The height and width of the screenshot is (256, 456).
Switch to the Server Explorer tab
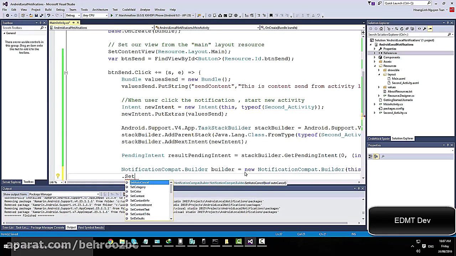click(12, 182)
